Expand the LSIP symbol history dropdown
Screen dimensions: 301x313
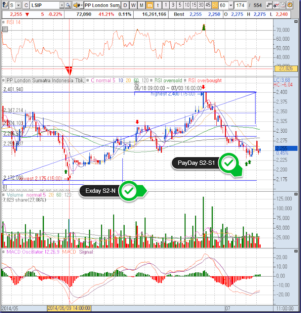click(x=62, y=5)
